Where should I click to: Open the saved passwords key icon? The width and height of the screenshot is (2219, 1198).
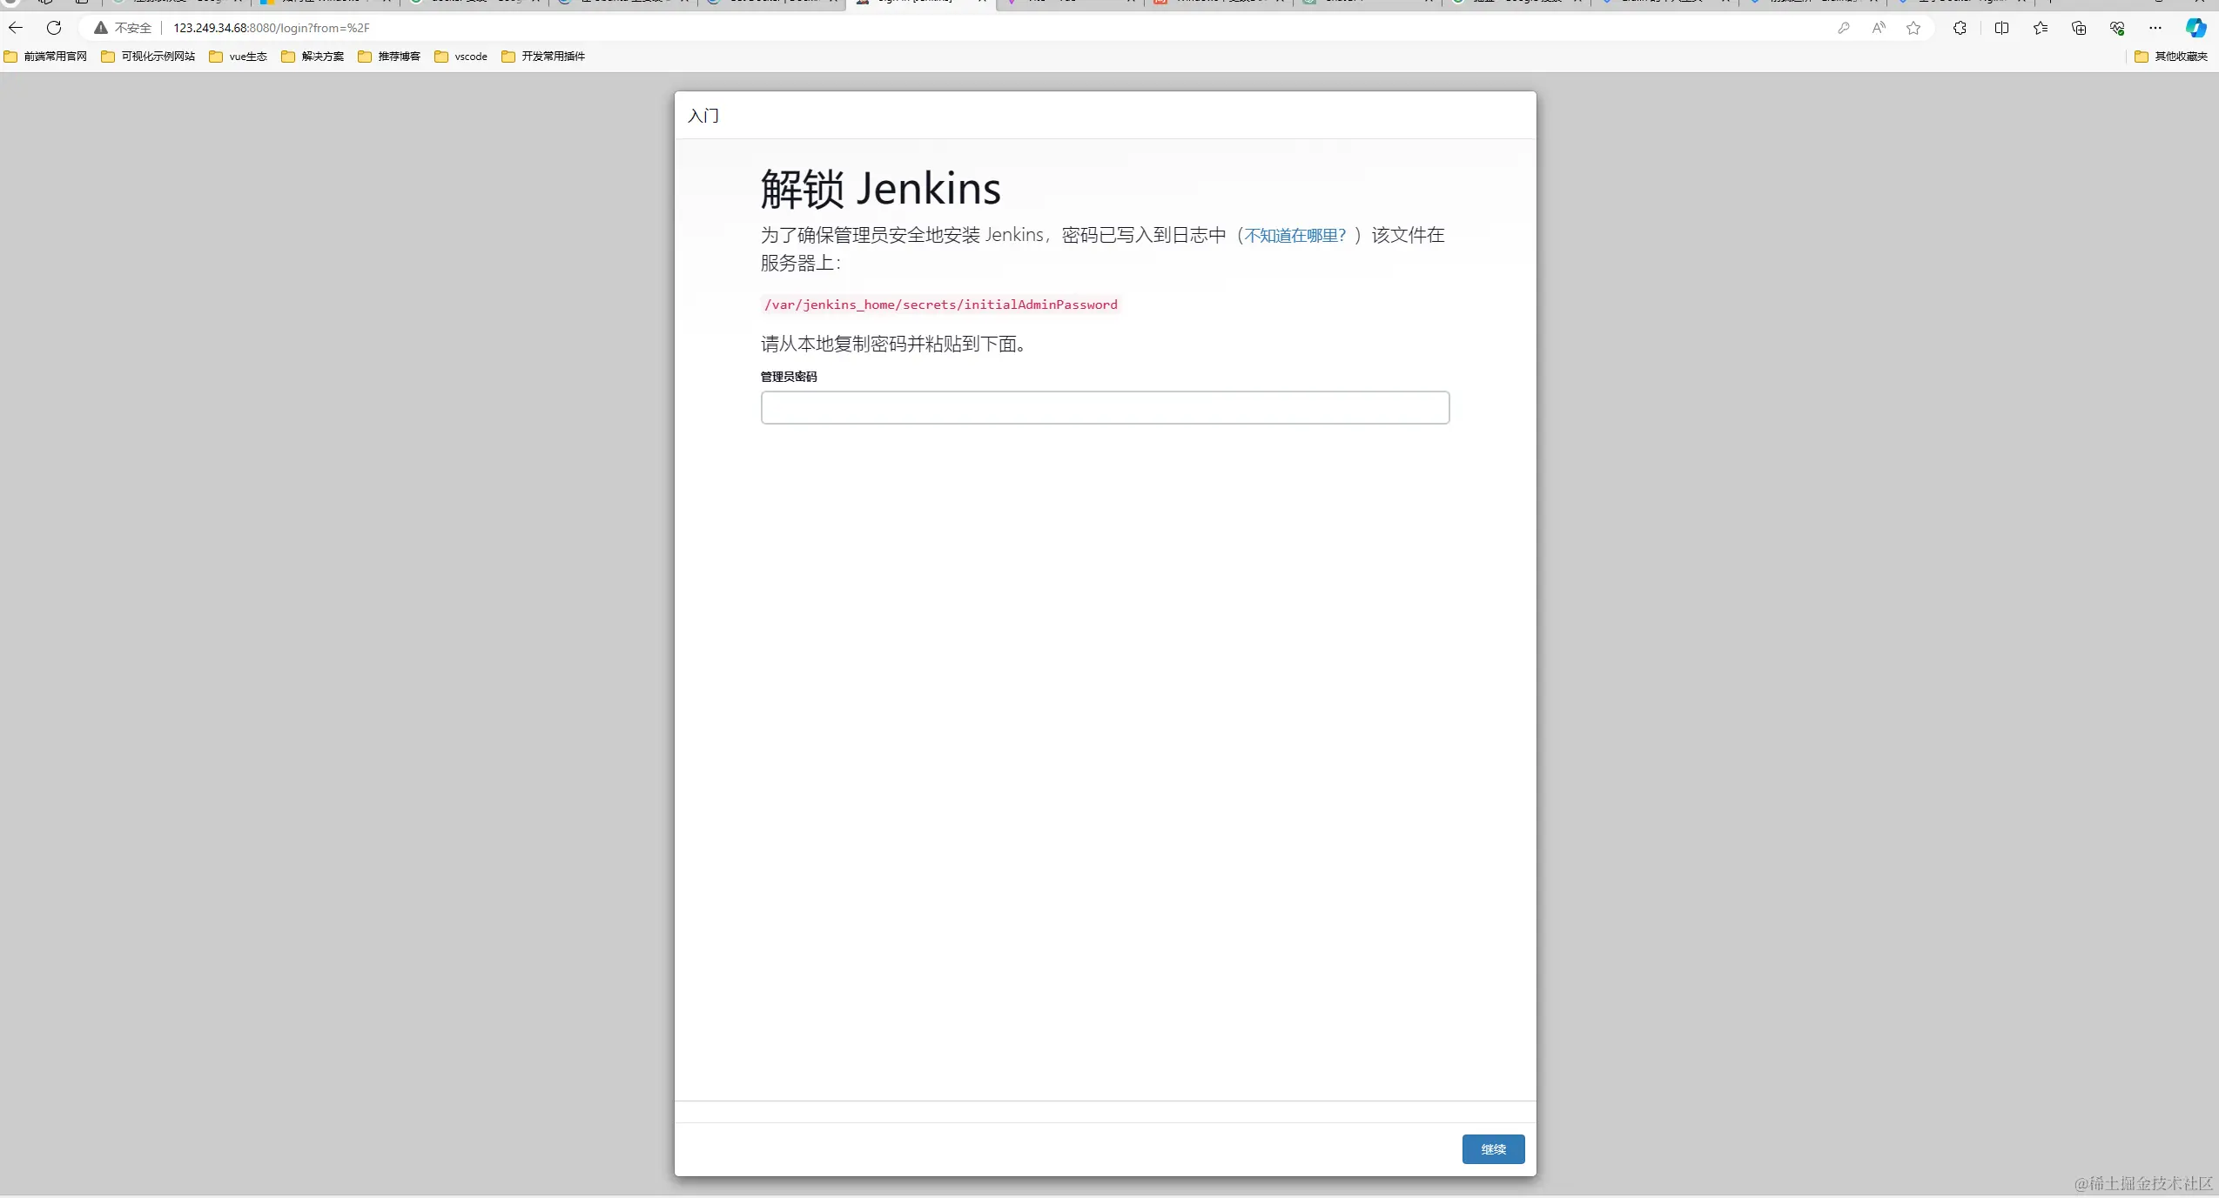(x=1843, y=28)
